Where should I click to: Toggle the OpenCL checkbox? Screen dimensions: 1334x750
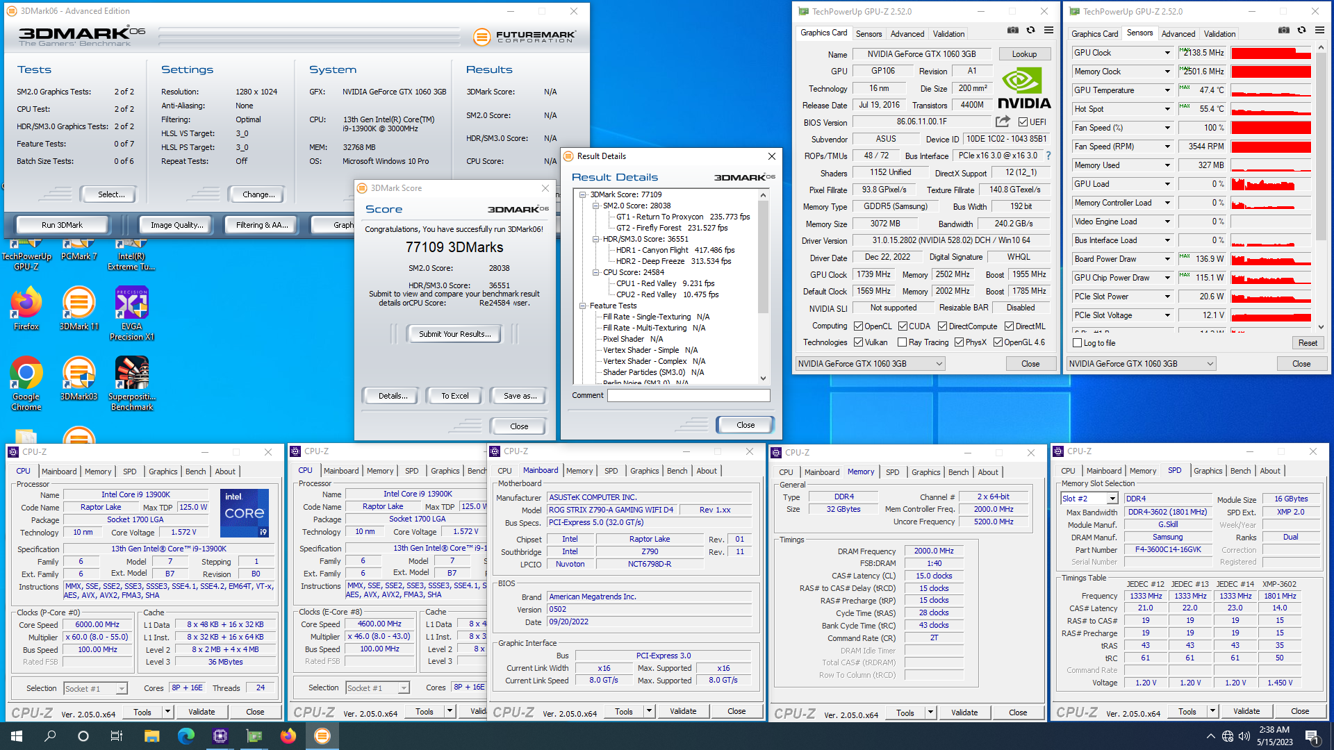pyautogui.click(x=858, y=326)
